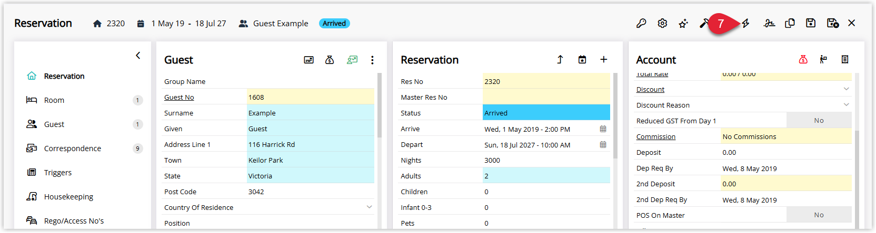
Task: Click the Town field Keilor Park
Action: click(x=311, y=160)
